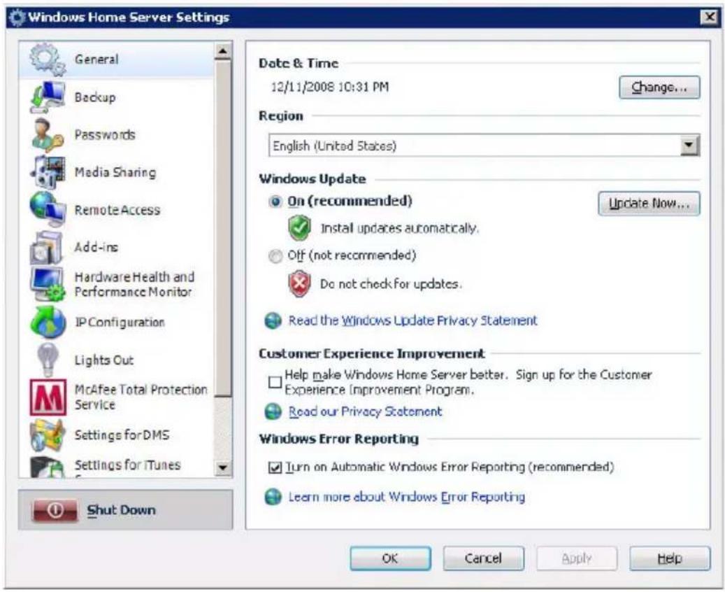
Task: Open Hardware Health and Performance Monitor
Action: (117, 284)
